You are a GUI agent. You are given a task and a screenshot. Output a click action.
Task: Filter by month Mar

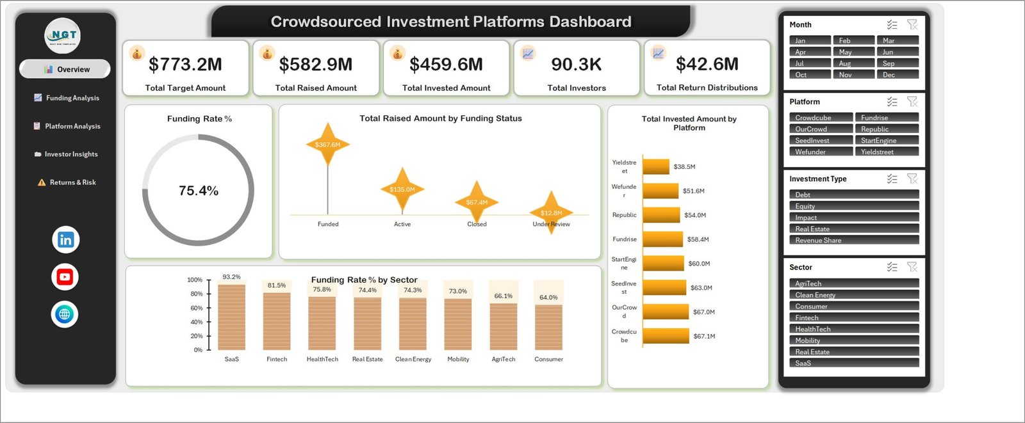point(898,40)
